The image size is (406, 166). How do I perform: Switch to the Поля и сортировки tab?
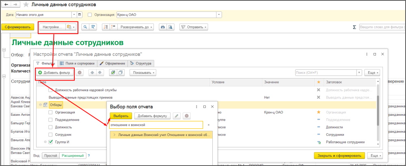point(77,63)
